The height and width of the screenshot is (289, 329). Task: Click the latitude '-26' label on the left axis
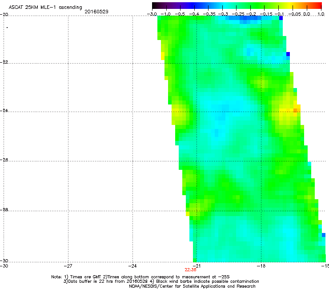pyautogui.click(x=4, y=160)
